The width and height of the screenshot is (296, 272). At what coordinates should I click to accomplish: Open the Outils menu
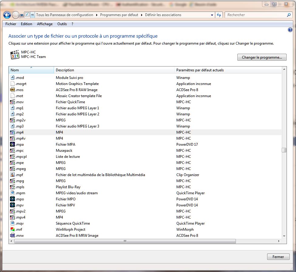point(62,24)
